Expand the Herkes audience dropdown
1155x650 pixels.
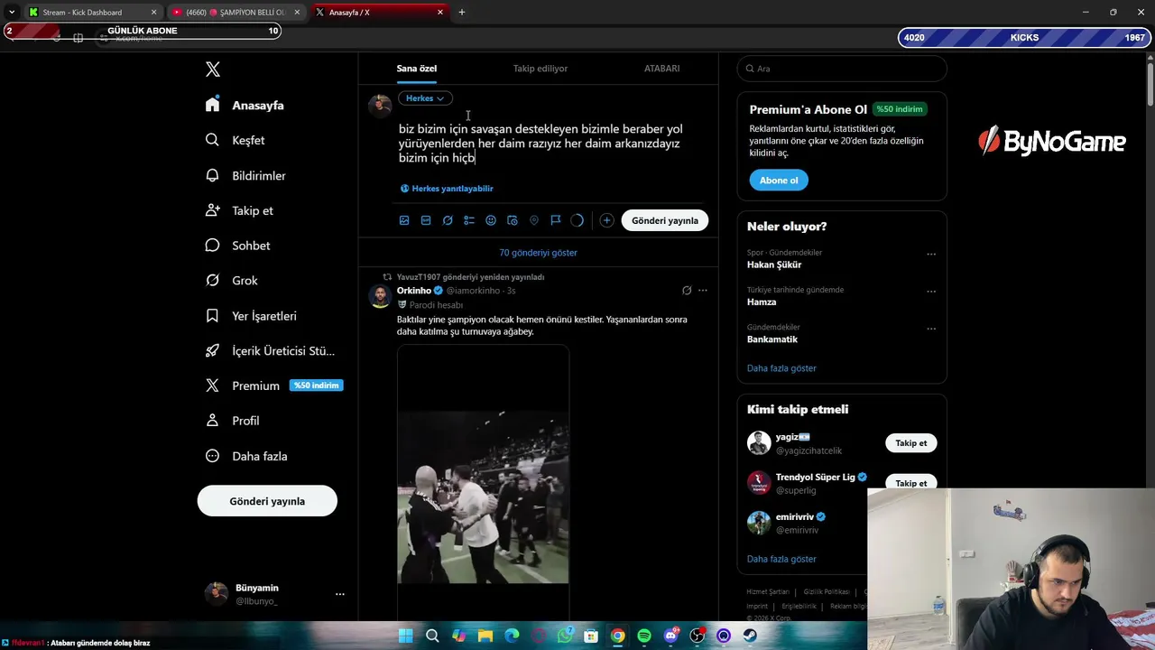(425, 98)
